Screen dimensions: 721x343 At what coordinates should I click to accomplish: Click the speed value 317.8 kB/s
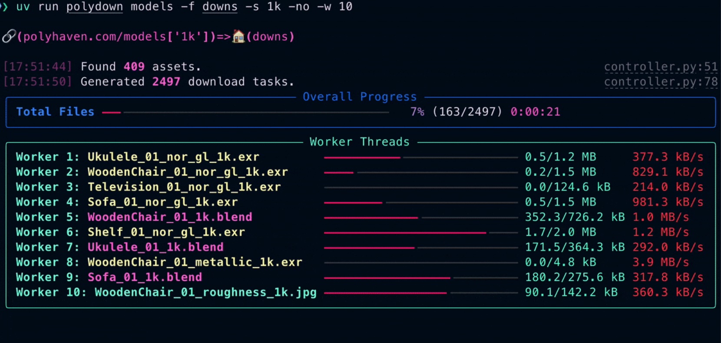pos(668,277)
